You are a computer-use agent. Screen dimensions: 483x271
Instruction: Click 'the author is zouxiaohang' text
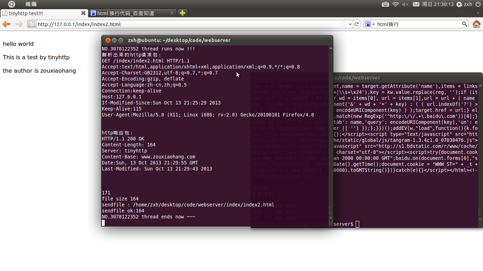[39, 71]
